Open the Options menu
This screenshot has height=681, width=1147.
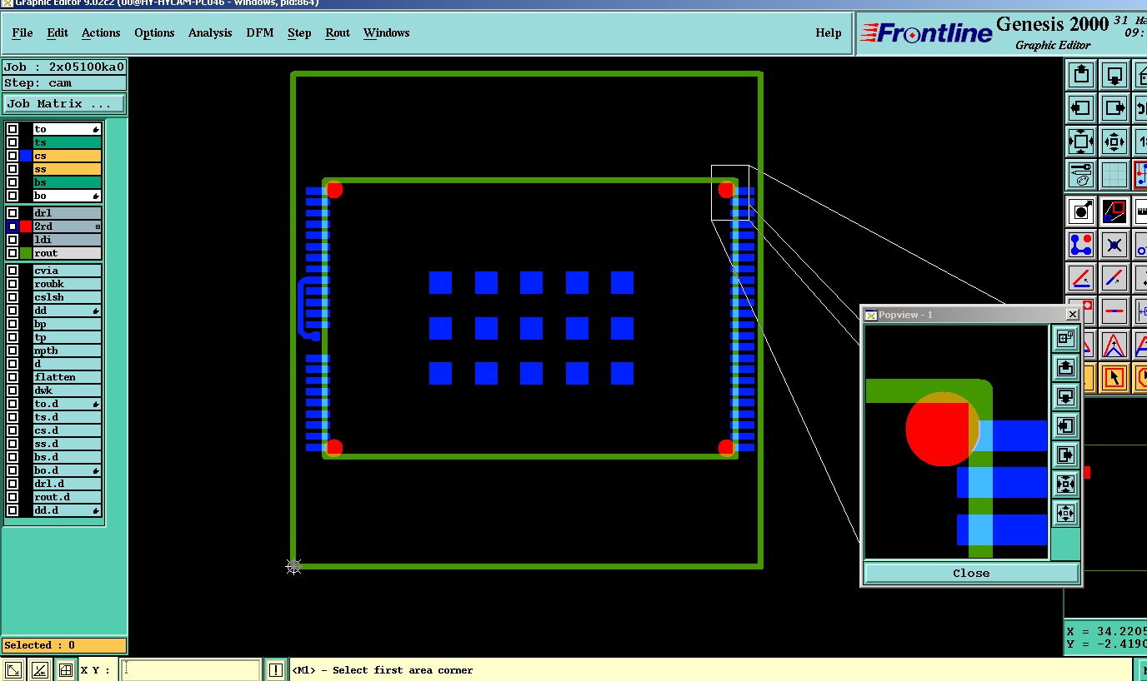click(x=154, y=32)
